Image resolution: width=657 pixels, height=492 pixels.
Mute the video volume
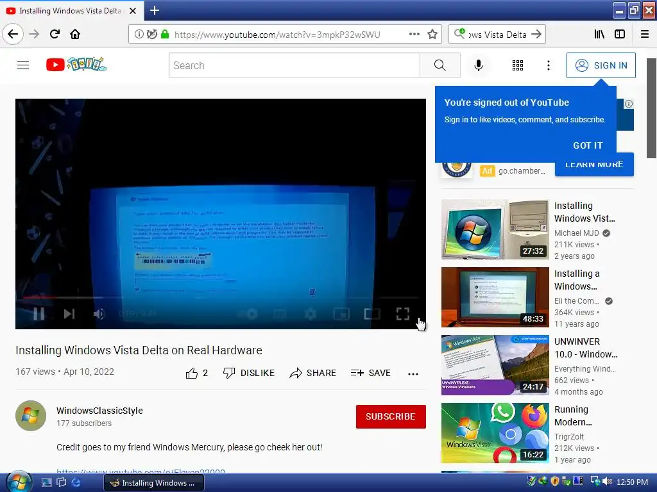pyautogui.click(x=99, y=314)
